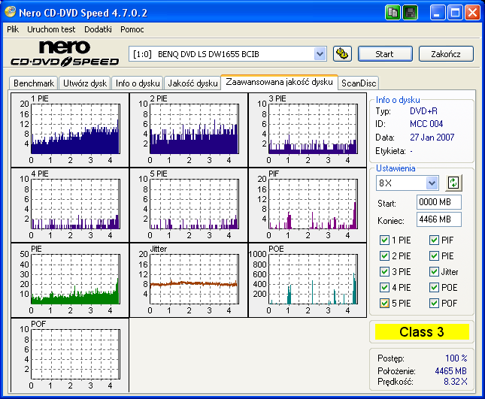
Task: Disable the Jitter checkbox
Action: [x=434, y=272]
